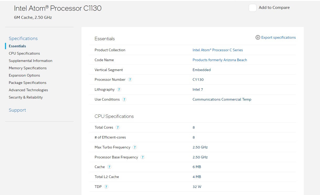The height and width of the screenshot is (195, 320).
Task: Click help icon beside Cache
Action: (x=109, y=167)
